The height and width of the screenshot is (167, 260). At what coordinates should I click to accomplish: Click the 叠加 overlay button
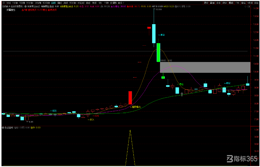tap(212, 3)
